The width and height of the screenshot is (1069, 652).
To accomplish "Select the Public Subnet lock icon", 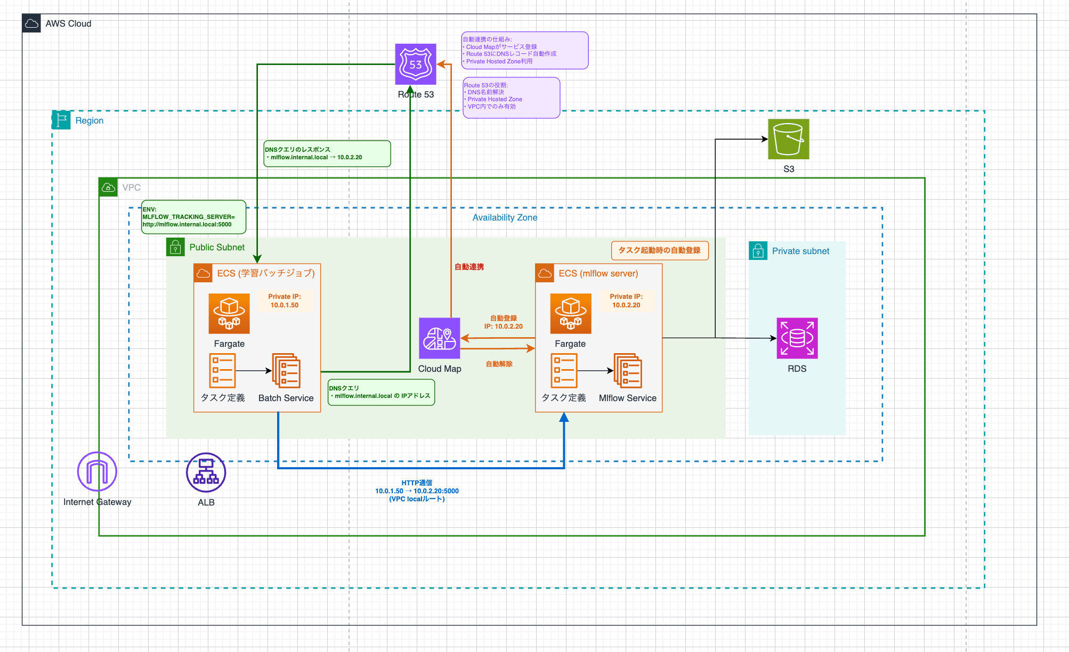I will click(x=175, y=247).
